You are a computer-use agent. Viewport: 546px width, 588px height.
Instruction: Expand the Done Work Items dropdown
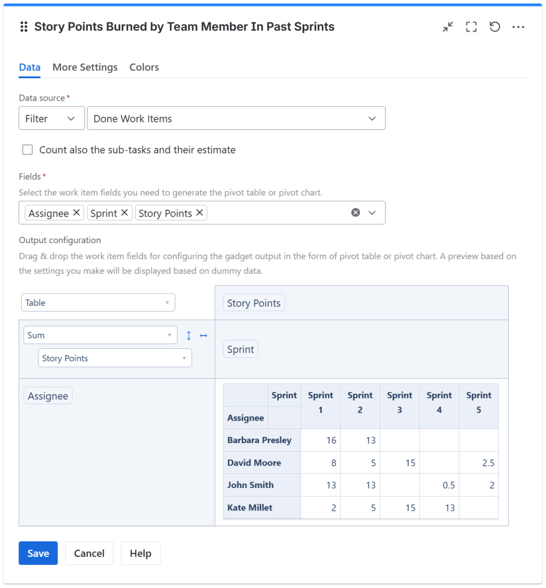pyautogui.click(x=236, y=118)
